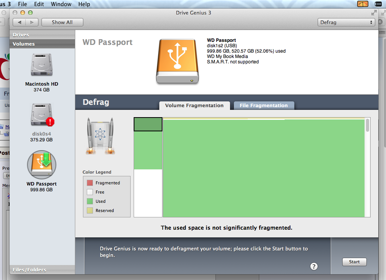Image resolution: width=386 pixels, height=280 pixels.
Task: Click the 'disk1s2 (USB)' text
Action: click(222, 46)
